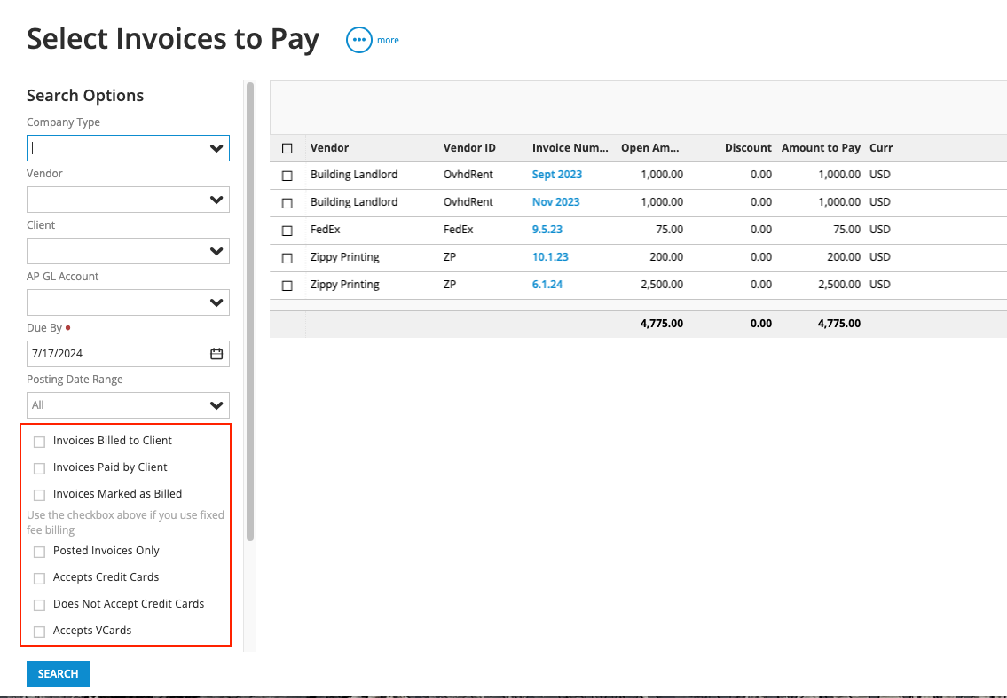Click the FedEx vendor name cell
The image size is (1007, 698).
pyautogui.click(x=325, y=229)
